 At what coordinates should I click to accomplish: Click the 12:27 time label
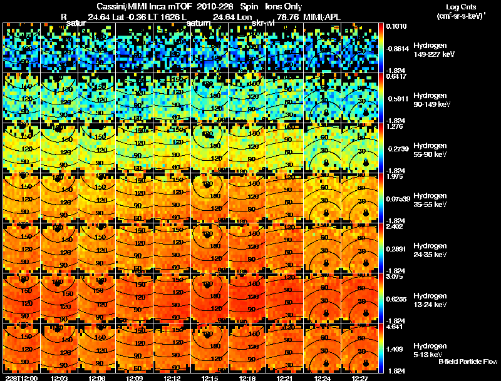[360, 378]
